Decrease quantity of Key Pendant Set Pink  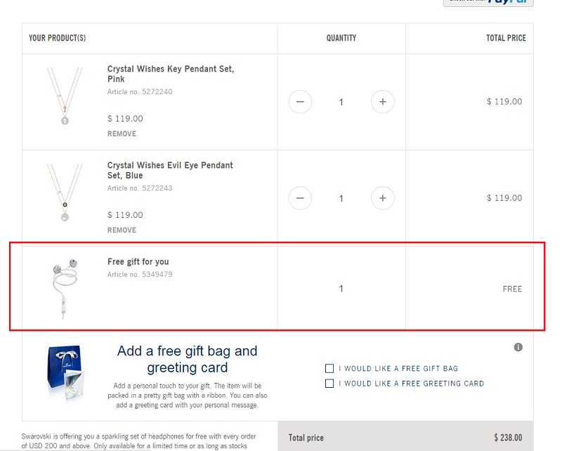point(300,102)
